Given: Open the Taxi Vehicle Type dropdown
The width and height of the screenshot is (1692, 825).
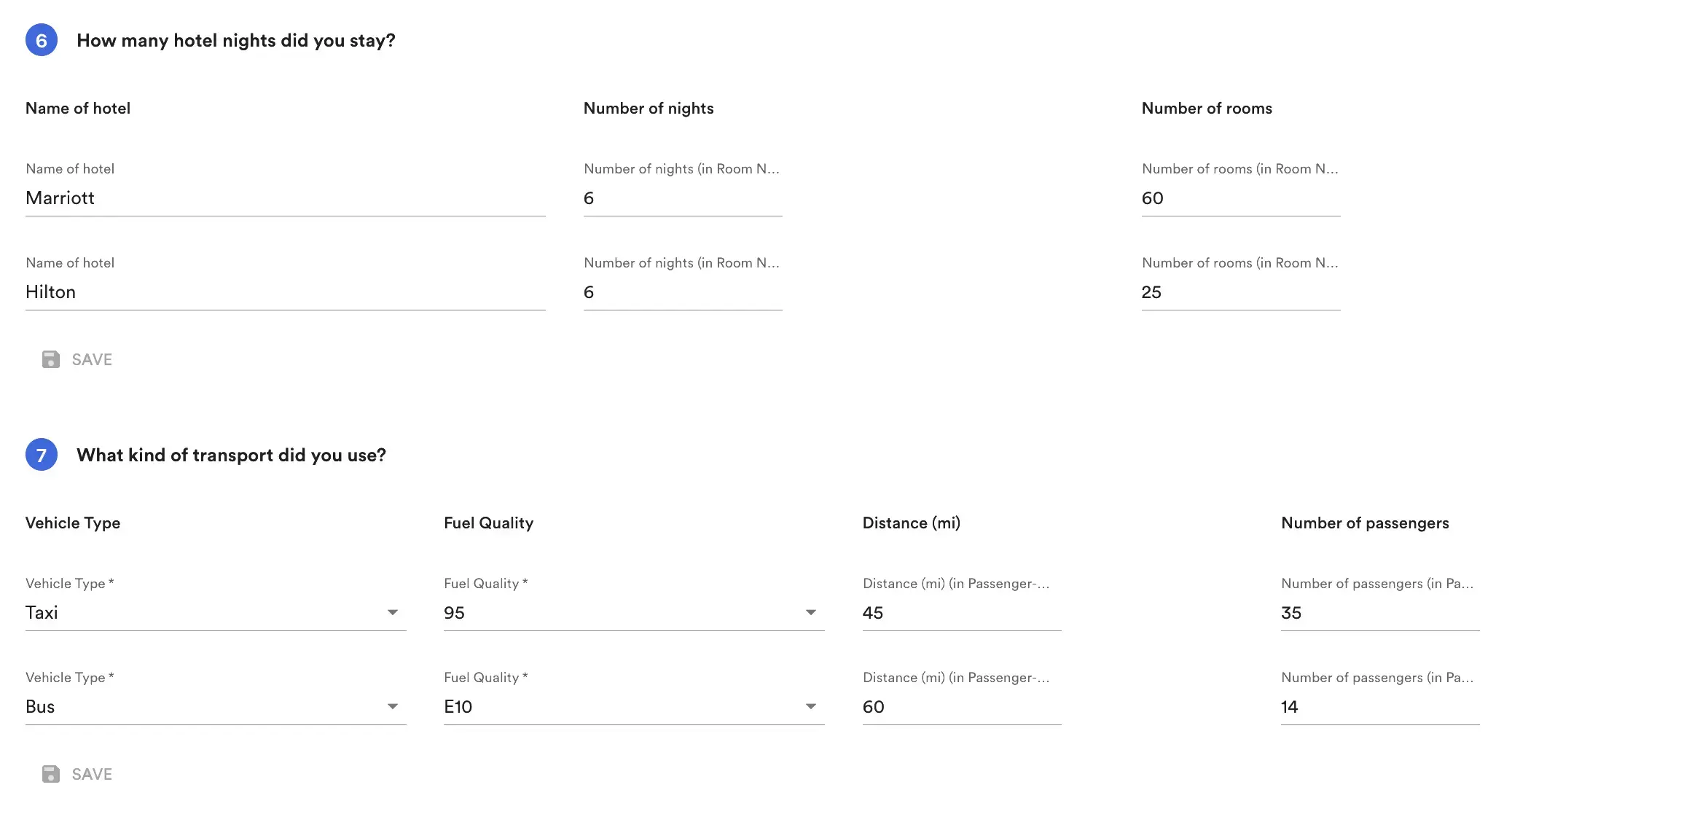Looking at the screenshot, I should point(393,612).
